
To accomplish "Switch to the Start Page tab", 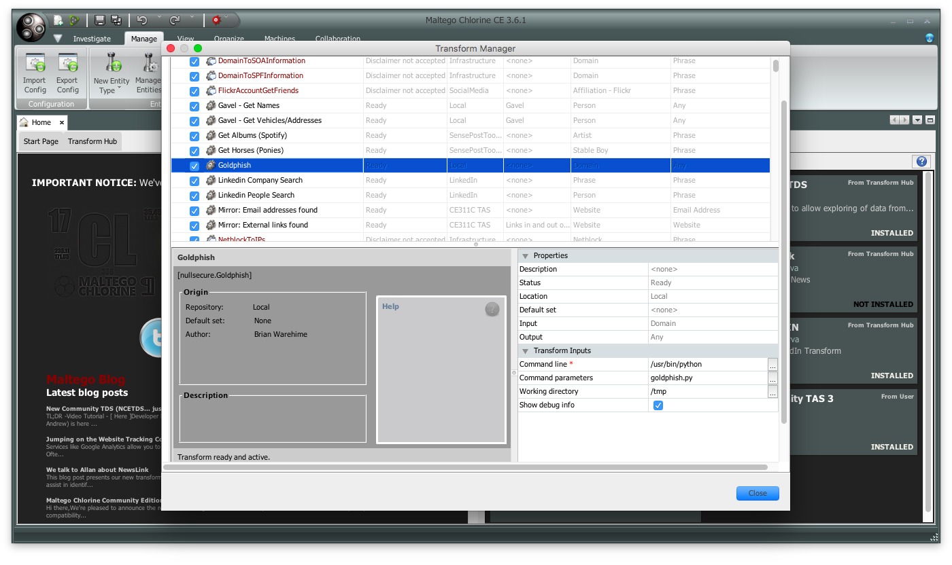I will (x=41, y=141).
